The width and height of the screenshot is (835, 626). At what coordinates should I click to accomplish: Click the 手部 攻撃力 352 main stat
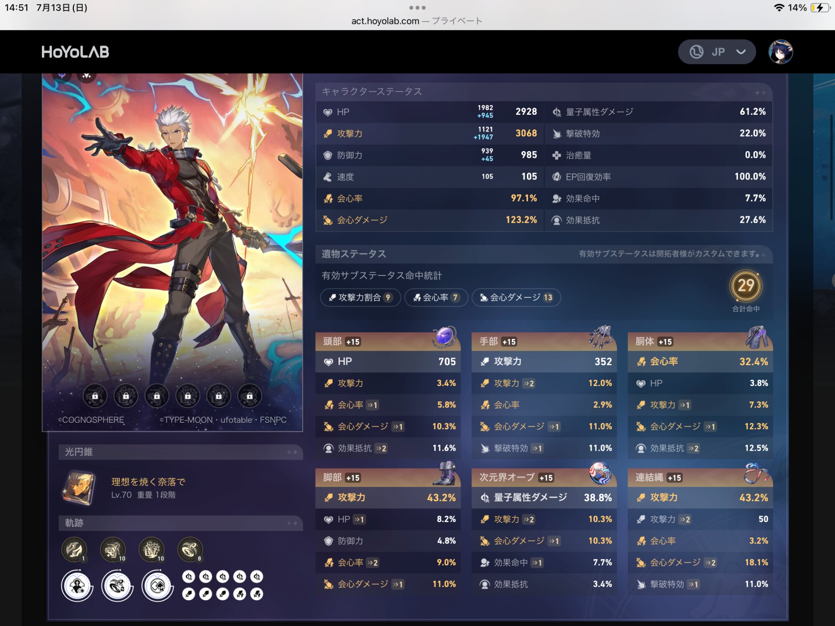point(544,361)
